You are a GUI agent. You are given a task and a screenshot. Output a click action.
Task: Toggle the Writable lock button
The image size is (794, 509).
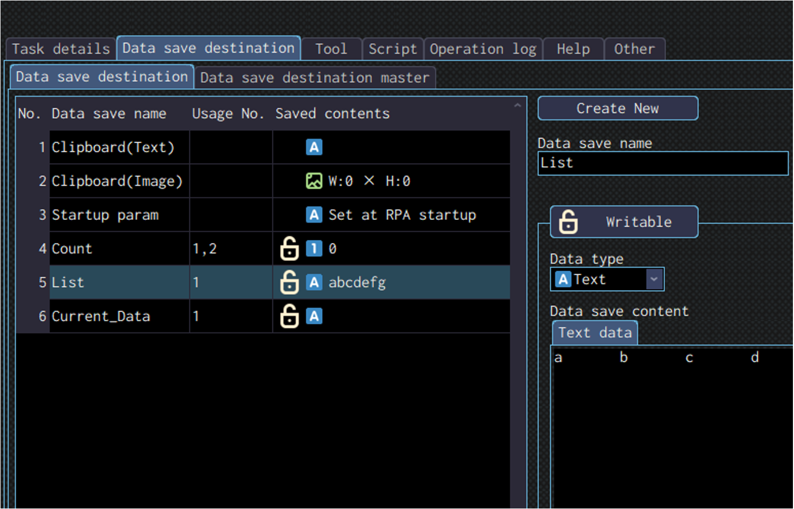point(624,222)
